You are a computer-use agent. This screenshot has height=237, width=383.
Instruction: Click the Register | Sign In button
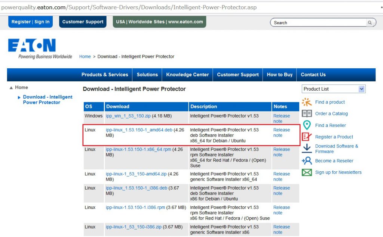click(x=30, y=22)
